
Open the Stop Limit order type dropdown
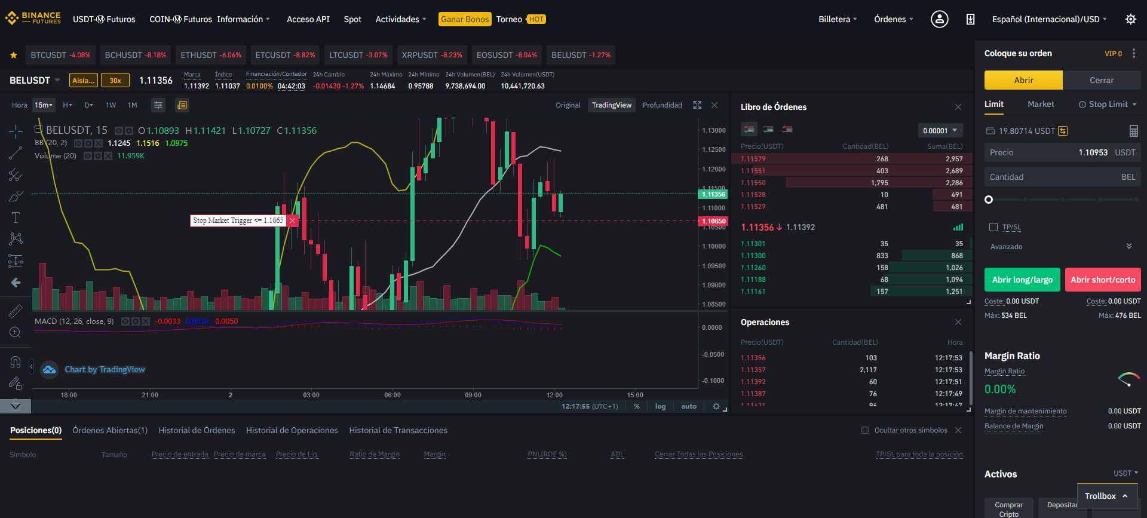1108,104
